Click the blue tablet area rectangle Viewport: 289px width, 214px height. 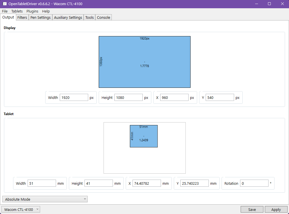(x=144, y=132)
